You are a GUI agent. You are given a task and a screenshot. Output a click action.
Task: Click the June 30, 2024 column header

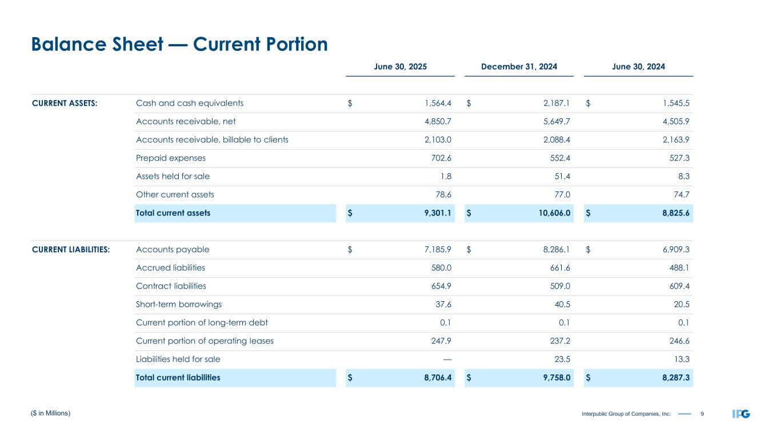click(638, 67)
